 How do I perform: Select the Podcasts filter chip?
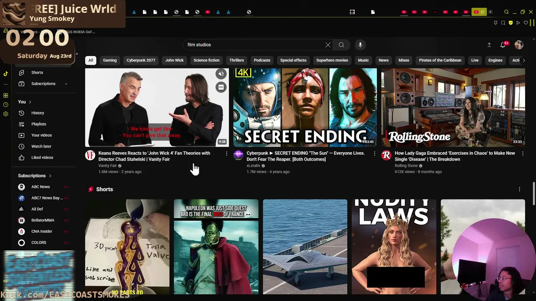262,60
